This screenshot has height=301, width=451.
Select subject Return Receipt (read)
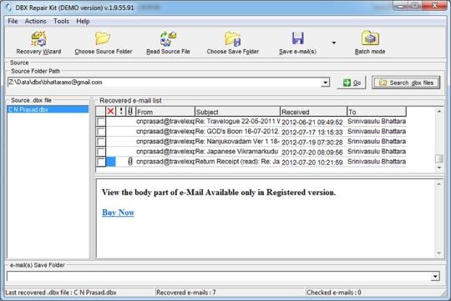coord(237,162)
